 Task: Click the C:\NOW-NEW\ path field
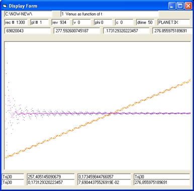click(28, 14)
